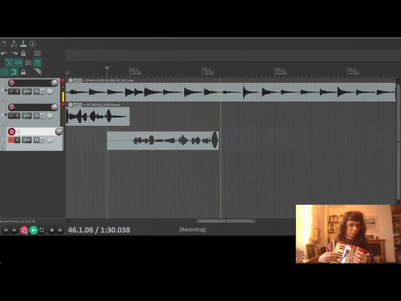This screenshot has width=401, height=301.
Task: Redo the last action
Action: tap(14, 53)
